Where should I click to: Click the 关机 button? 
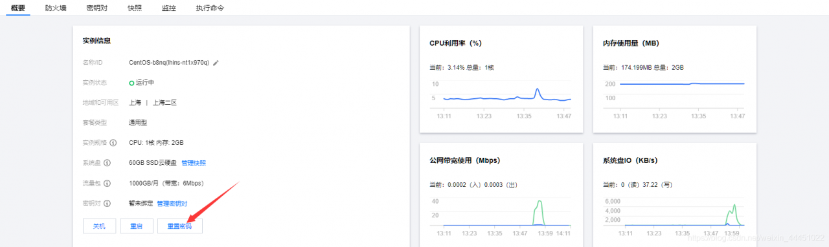click(99, 226)
